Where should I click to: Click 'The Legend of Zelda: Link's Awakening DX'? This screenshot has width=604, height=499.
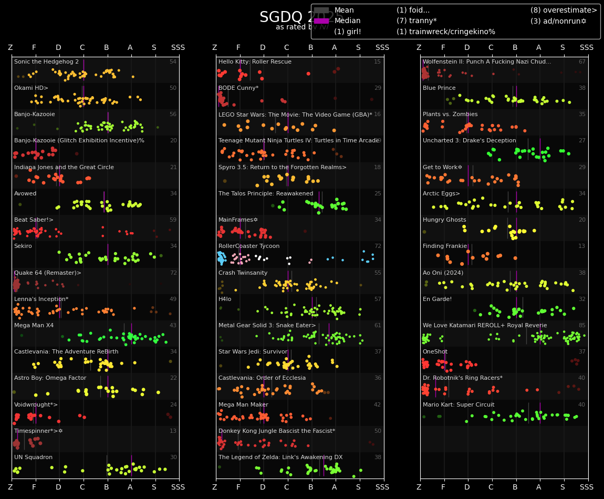pos(280,457)
